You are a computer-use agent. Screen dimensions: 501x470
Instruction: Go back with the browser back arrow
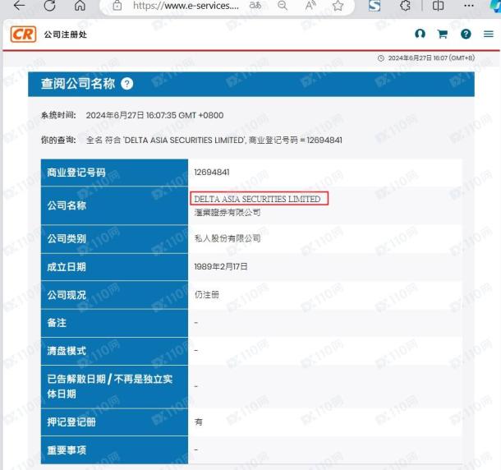pyautogui.click(x=19, y=5)
